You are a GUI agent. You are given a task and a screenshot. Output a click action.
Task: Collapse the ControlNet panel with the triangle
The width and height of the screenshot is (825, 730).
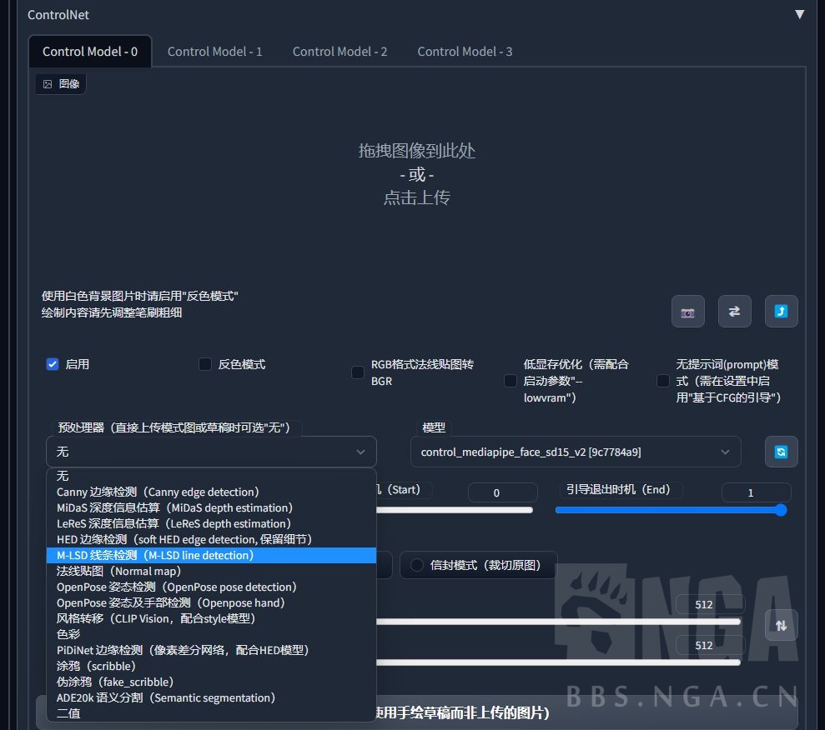(799, 15)
